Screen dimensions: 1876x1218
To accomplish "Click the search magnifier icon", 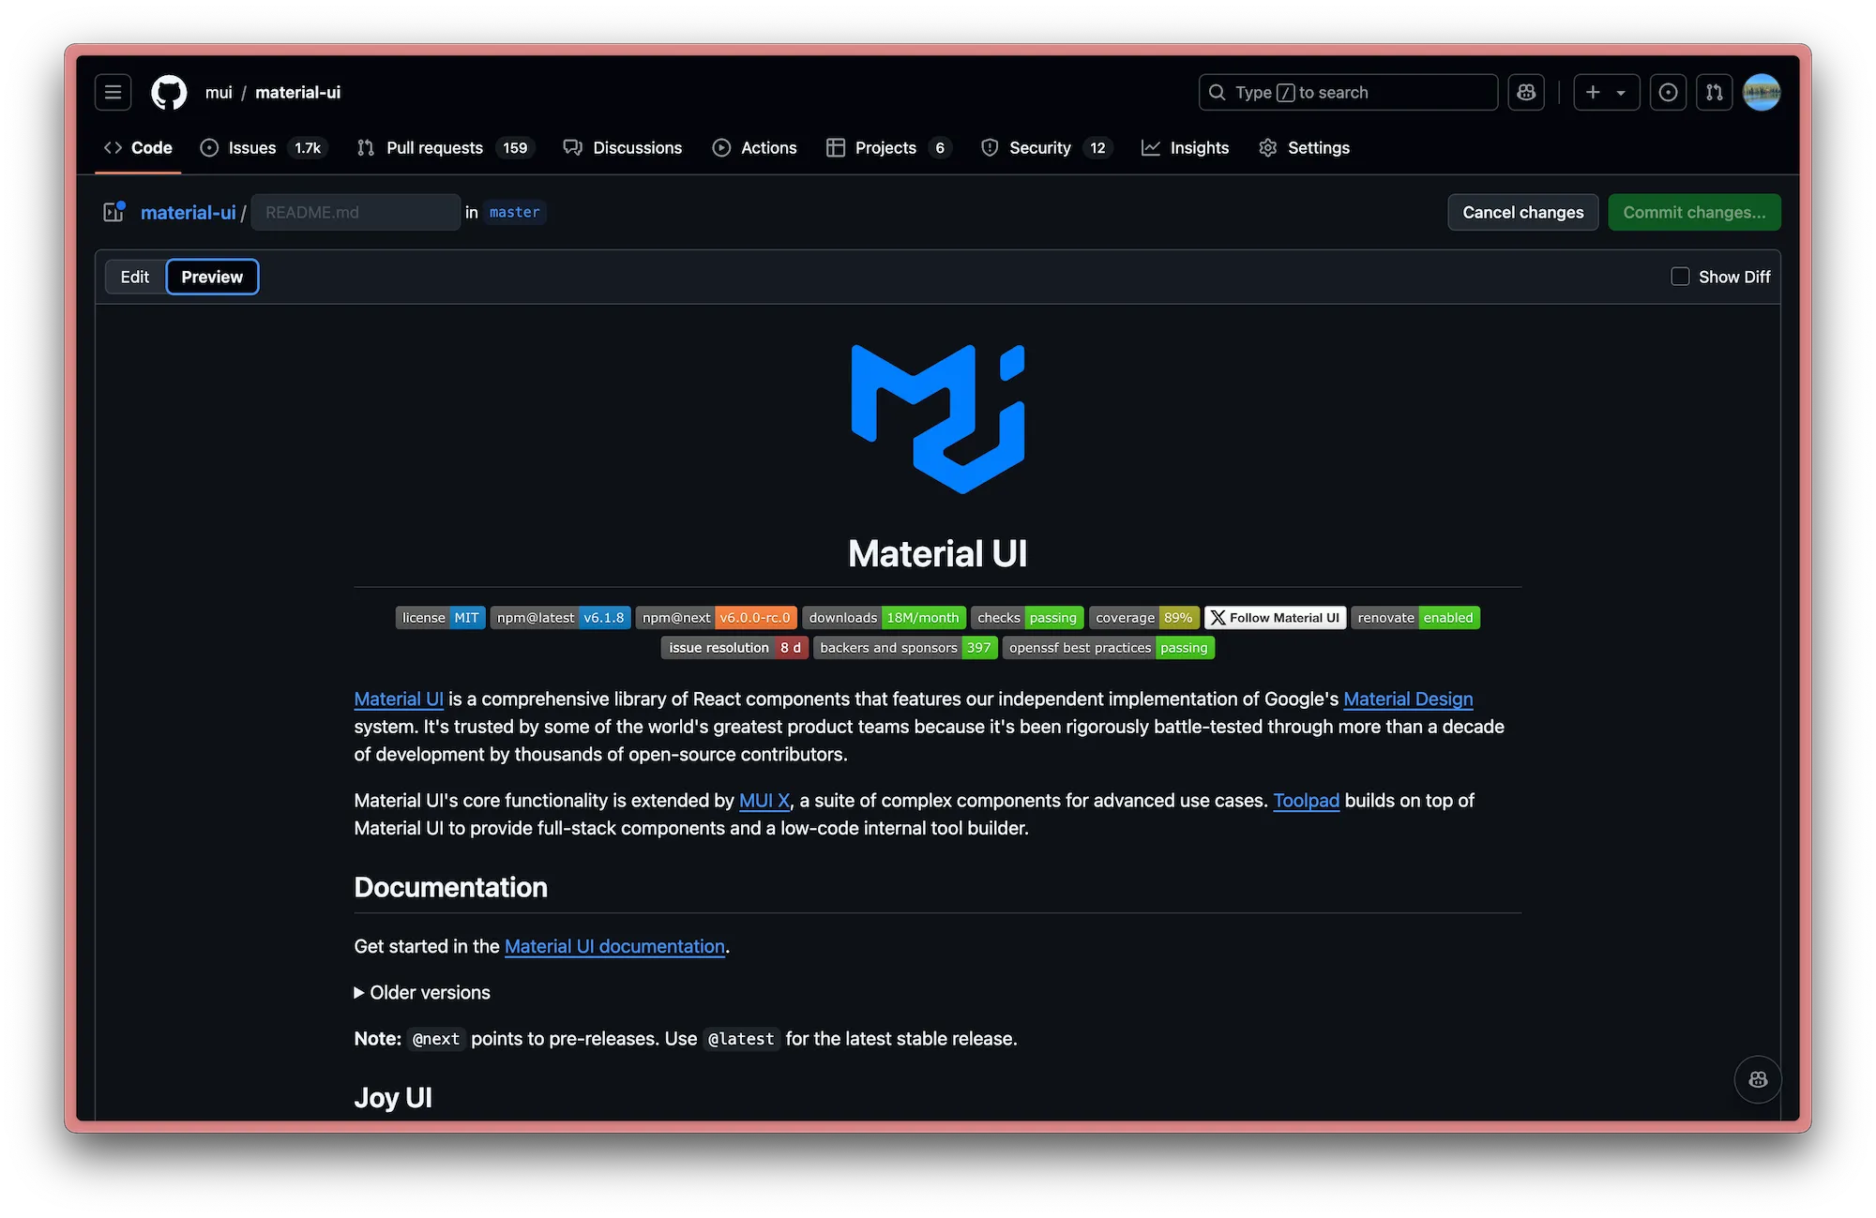I will 1217,92.
